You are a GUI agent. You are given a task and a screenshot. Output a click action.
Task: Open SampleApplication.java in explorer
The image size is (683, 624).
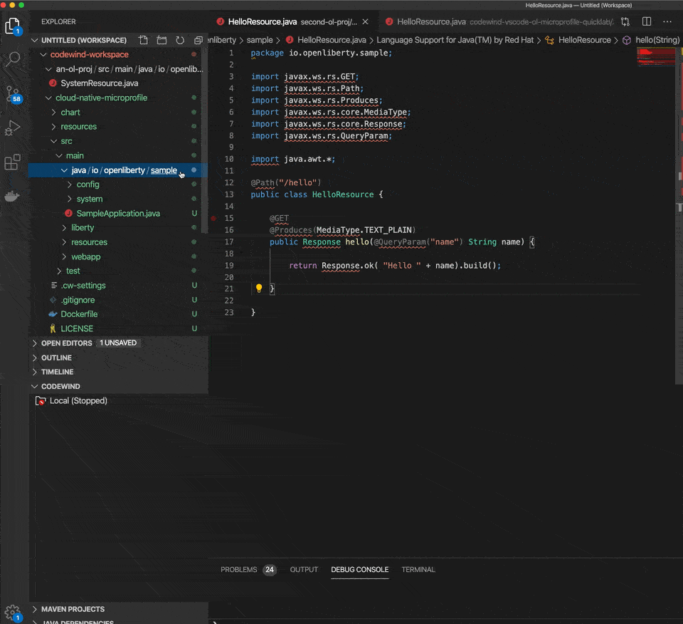pyautogui.click(x=118, y=213)
